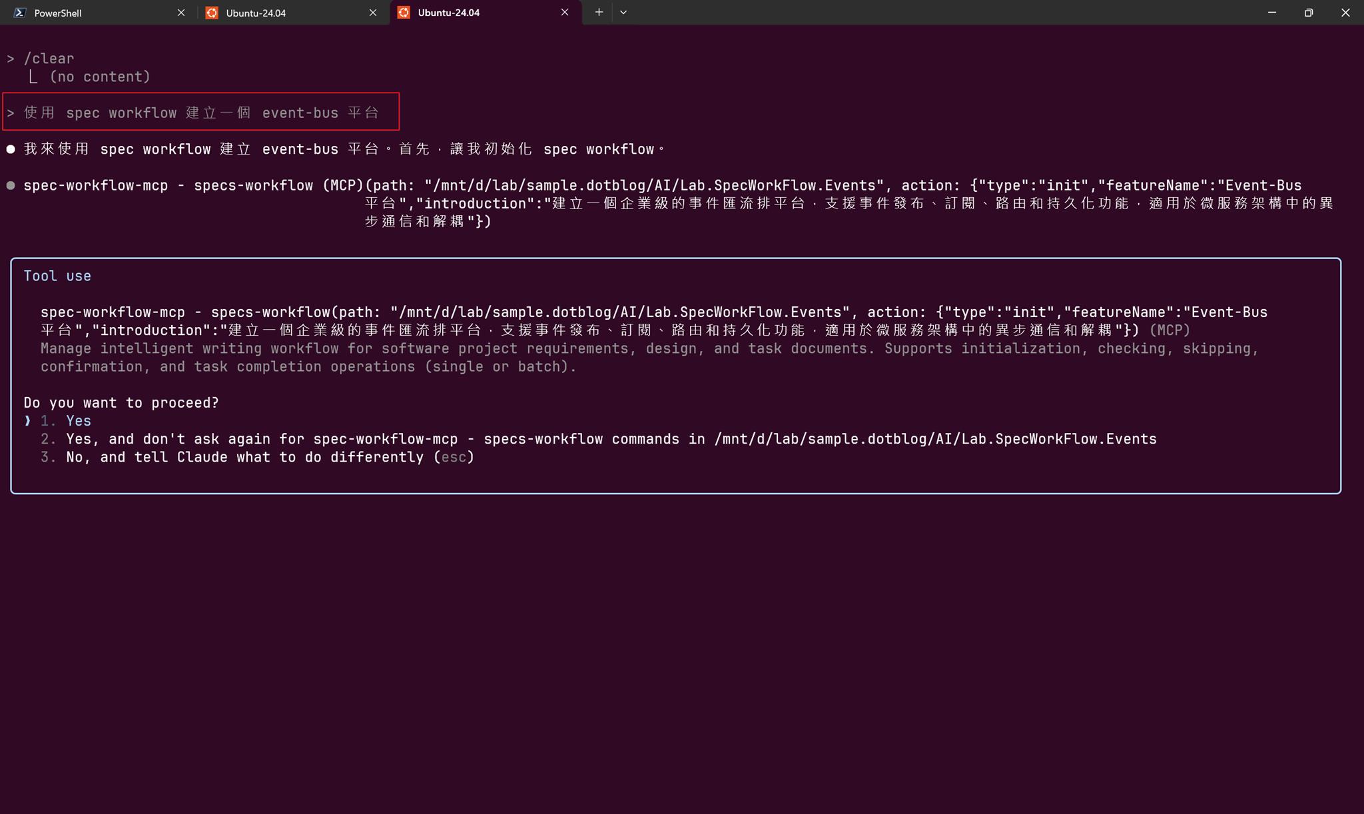Close the first Ubuntu-24.04 tab
This screenshot has height=814, width=1364.
(x=373, y=12)
